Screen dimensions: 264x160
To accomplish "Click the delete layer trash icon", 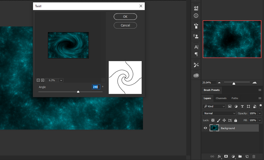I will coord(253,156).
